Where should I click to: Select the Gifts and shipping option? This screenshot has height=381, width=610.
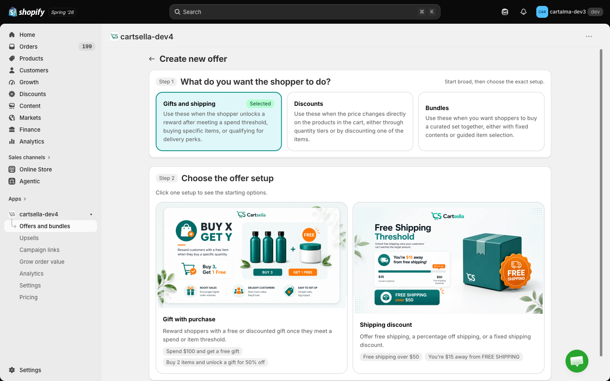219,121
